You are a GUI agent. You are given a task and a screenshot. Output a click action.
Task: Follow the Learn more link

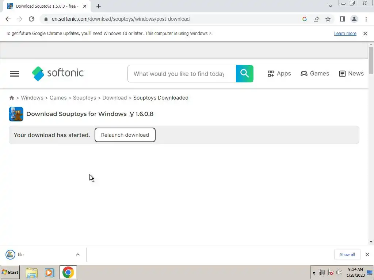click(345, 34)
